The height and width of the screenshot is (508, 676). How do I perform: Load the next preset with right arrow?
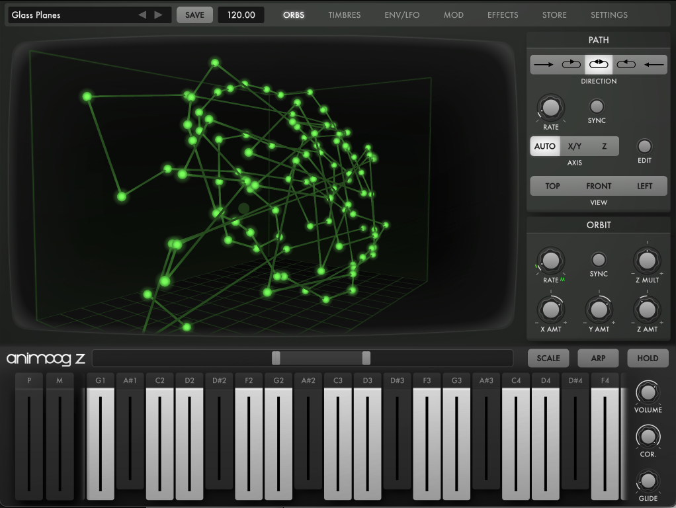pos(158,15)
